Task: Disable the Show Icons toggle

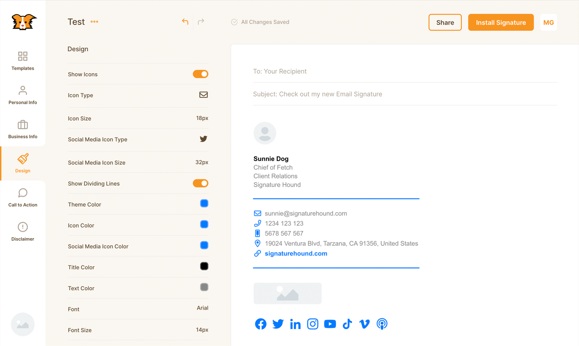Action: tap(200, 74)
